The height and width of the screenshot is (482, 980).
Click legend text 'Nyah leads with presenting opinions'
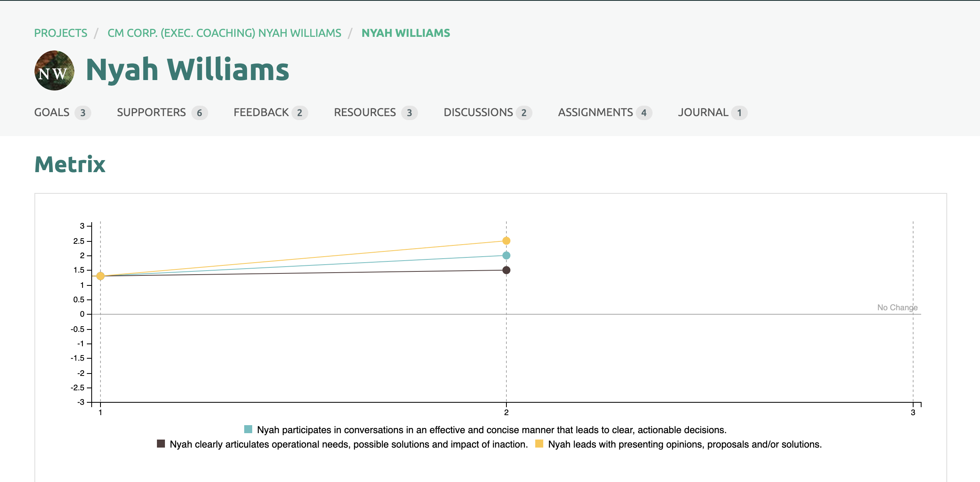tap(685, 444)
